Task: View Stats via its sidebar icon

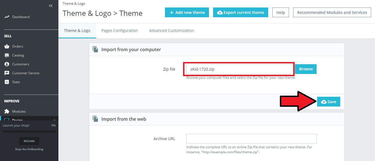Action: coord(7,82)
